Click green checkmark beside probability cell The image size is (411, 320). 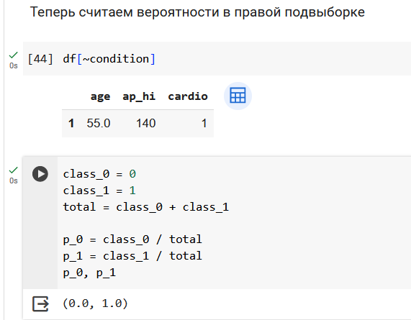point(14,170)
